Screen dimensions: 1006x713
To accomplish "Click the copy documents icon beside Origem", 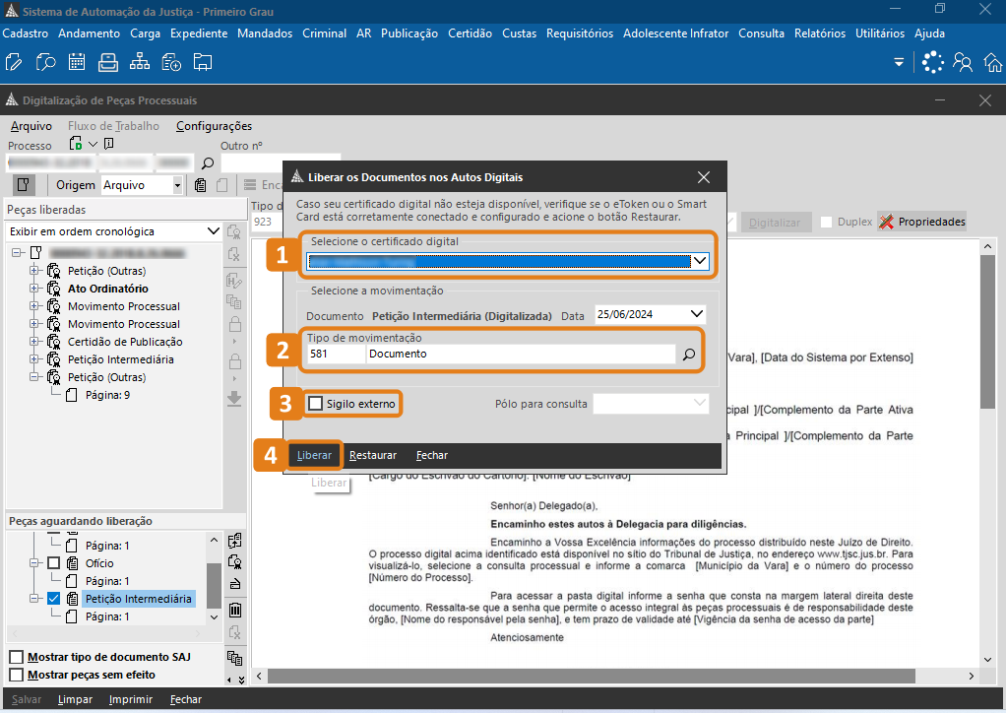I will point(201,185).
